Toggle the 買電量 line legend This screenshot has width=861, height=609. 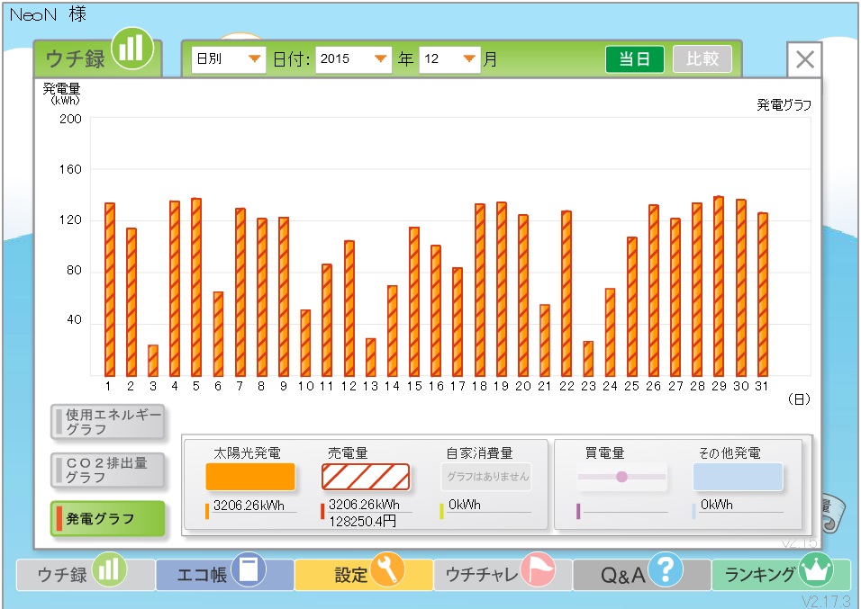coord(621,477)
